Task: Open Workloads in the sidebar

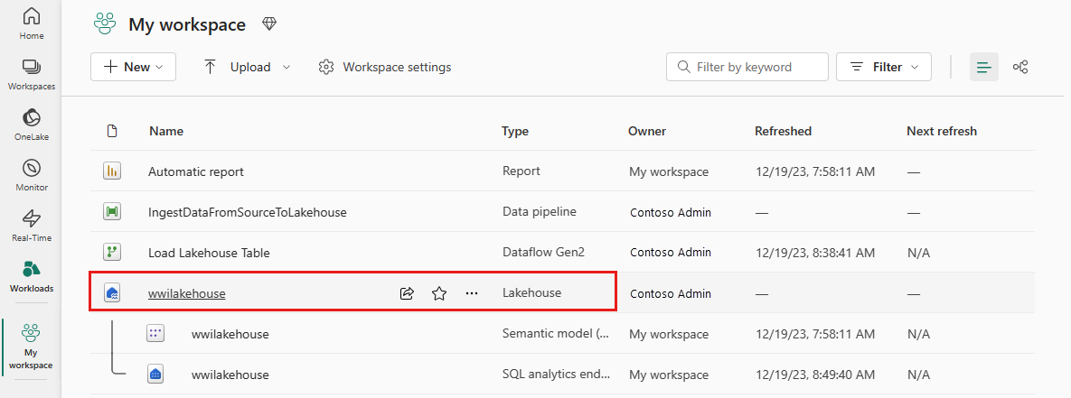Action: click(x=32, y=276)
